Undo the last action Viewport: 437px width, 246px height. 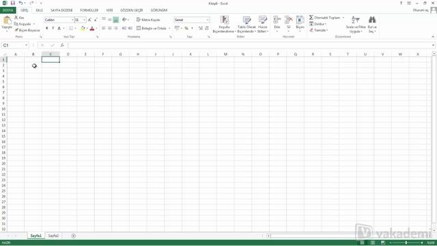[20, 3]
